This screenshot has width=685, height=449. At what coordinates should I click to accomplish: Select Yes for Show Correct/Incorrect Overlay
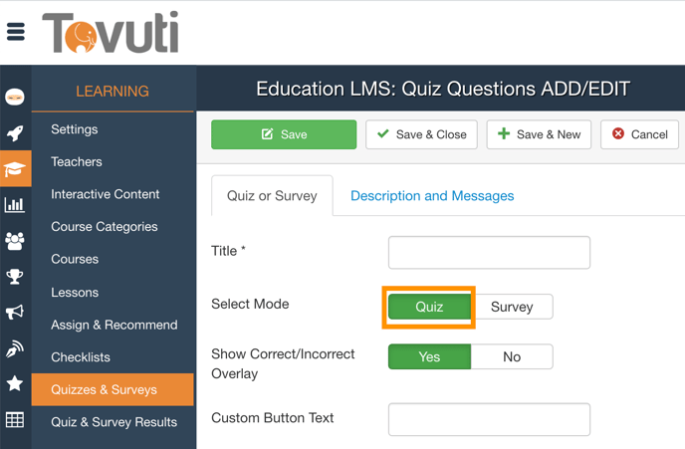click(429, 356)
